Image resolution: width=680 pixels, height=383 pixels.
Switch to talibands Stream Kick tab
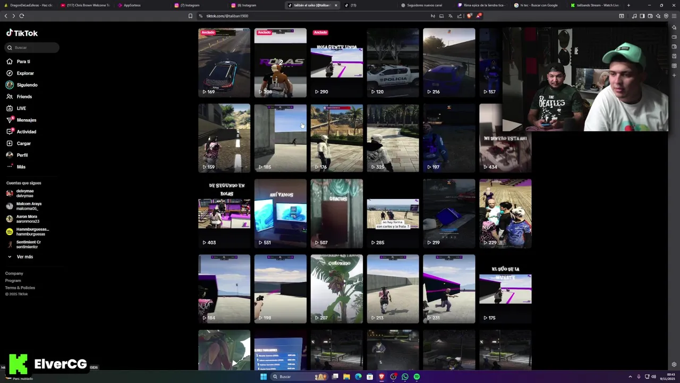[x=595, y=5]
